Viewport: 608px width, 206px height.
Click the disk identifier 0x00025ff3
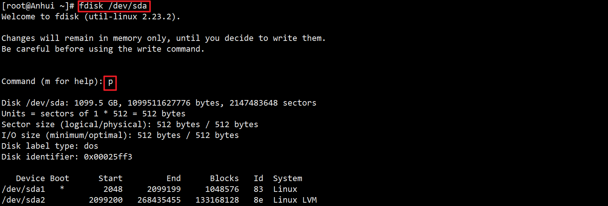tap(108, 157)
